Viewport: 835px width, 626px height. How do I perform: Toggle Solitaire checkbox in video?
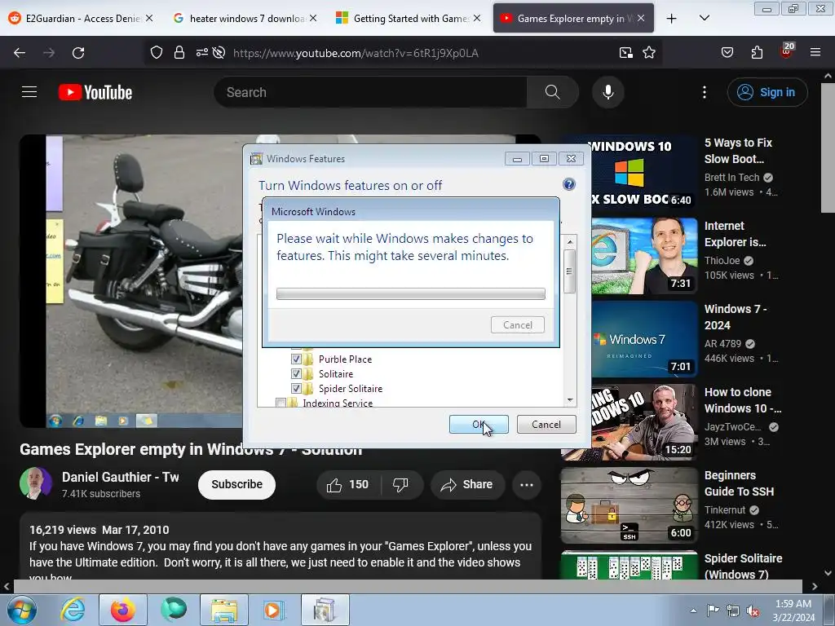click(296, 373)
